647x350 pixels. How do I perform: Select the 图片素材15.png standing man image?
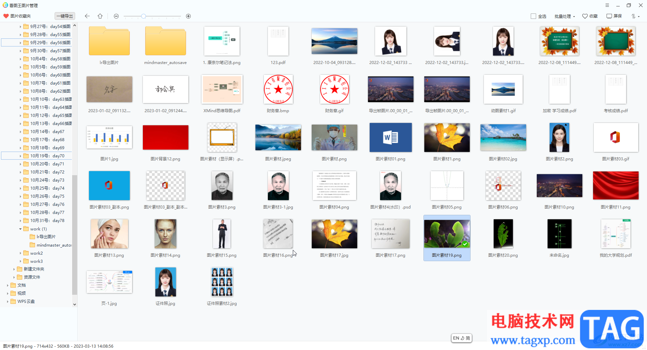[222, 234]
